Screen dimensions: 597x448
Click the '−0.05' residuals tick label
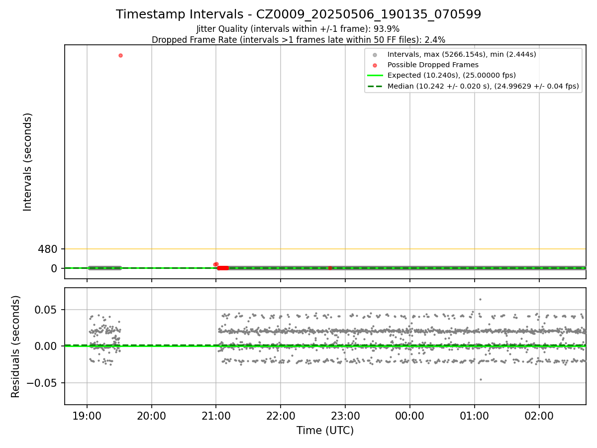42,383
